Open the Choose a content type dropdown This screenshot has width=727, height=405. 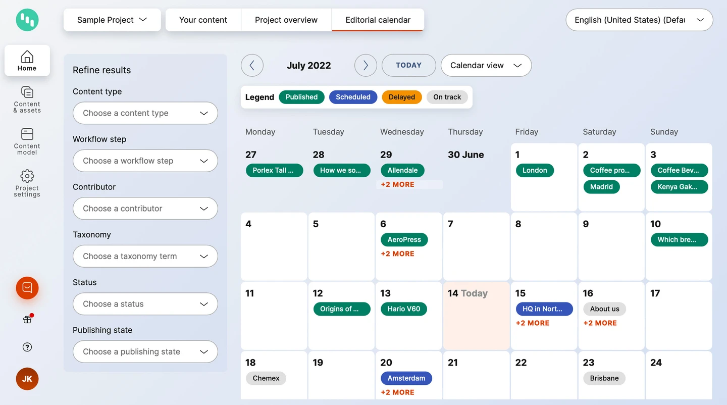coord(145,113)
